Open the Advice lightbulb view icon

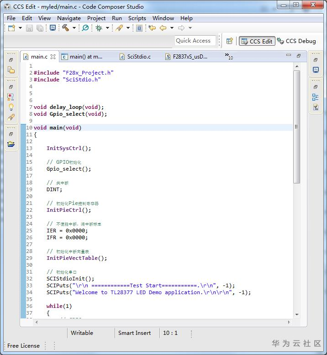tap(11, 107)
